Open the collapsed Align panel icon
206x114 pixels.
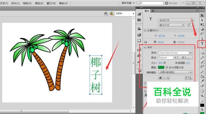click(x=139, y=28)
